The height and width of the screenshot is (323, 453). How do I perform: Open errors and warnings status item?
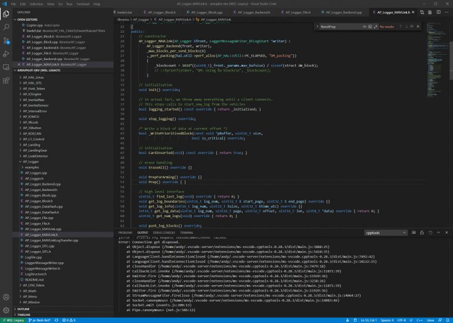[69, 321]
